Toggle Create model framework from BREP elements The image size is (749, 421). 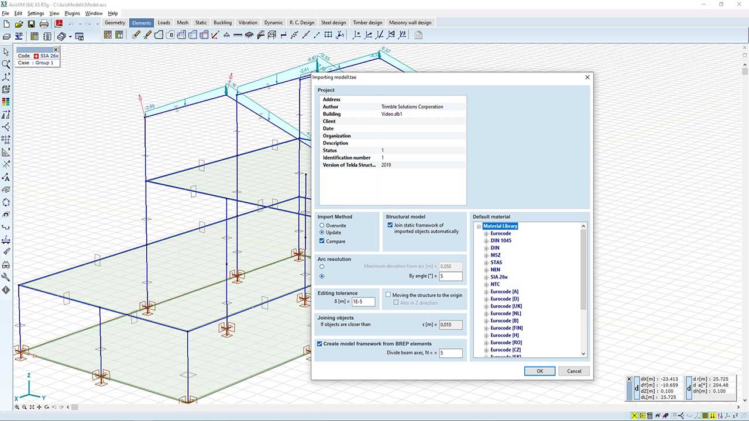tap(319, 344)
